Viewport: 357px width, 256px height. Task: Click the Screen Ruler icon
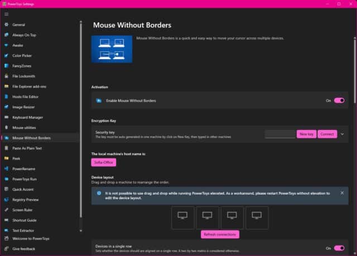coord(6,210)
